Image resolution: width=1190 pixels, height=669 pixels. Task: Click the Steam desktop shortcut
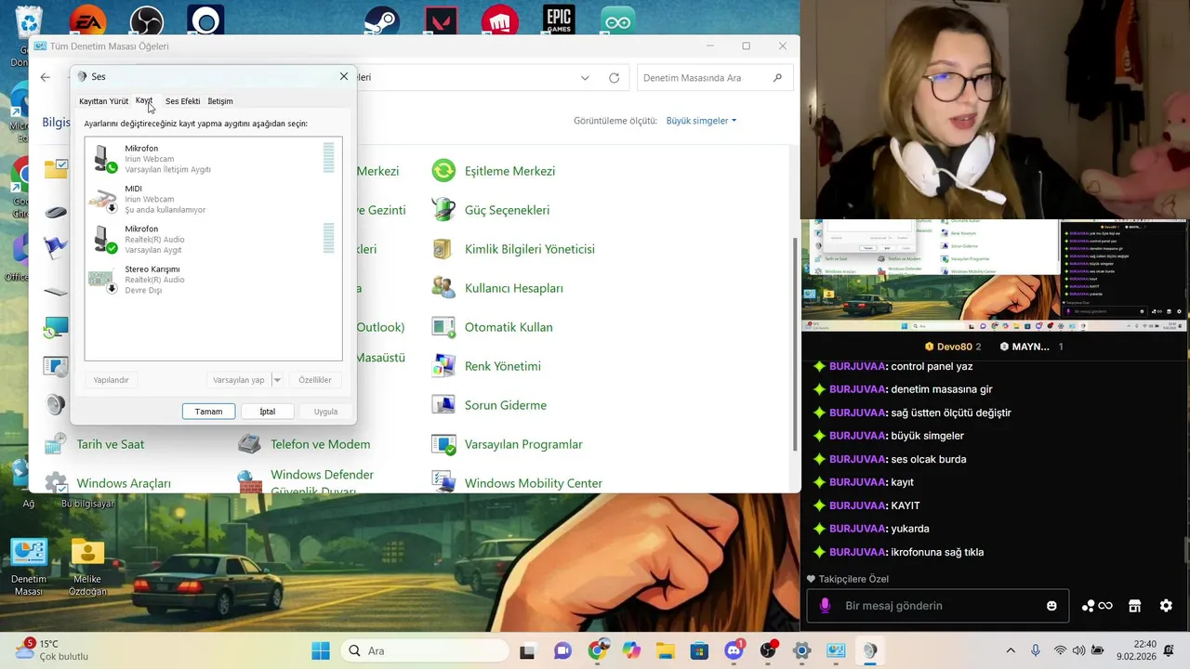[x=380, y=20]
